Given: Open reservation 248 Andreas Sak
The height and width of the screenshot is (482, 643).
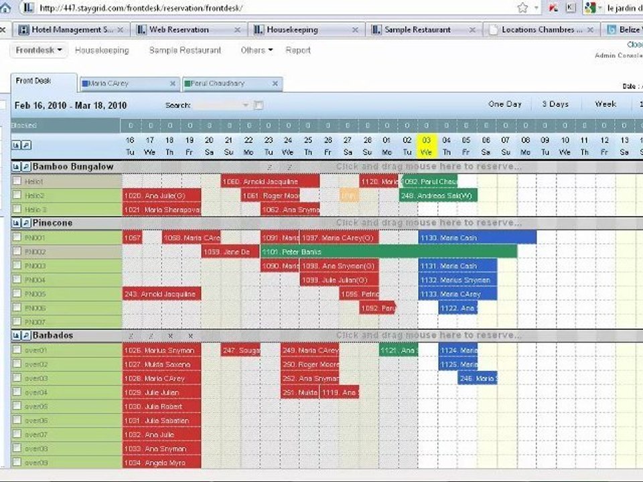Looking at the screenshot, I should pyautogui.click(x=438, y=195).
